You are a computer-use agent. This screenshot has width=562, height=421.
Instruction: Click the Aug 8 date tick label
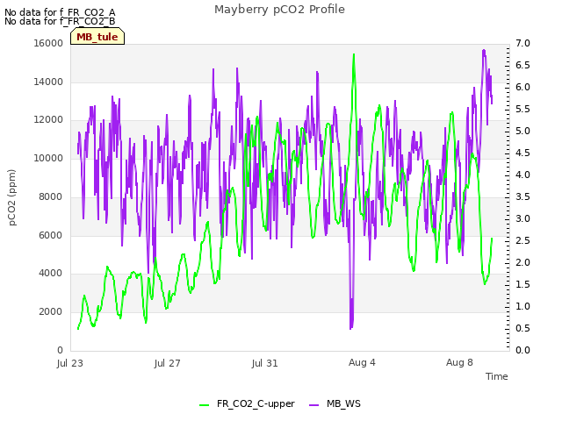point(459,362)
